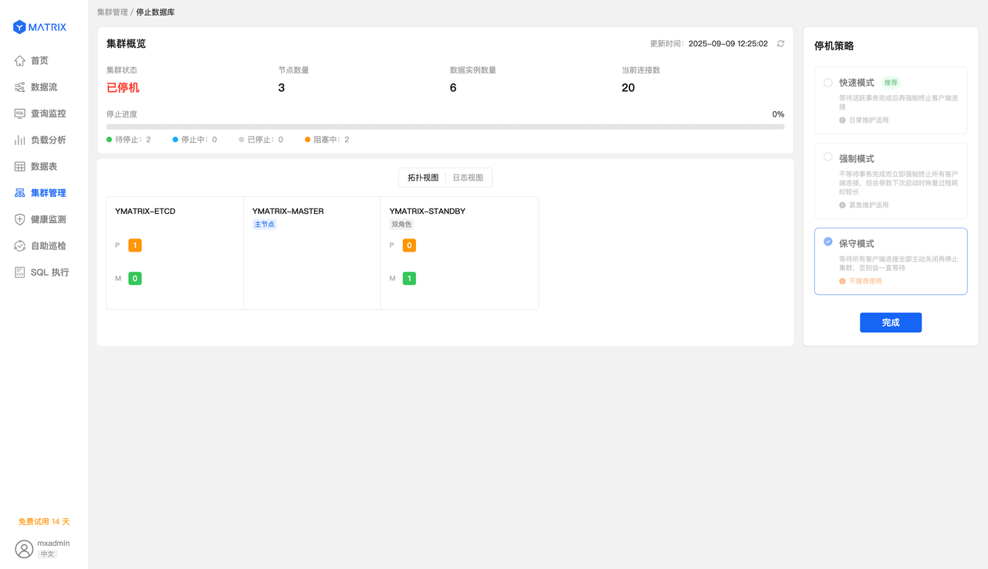This screenshot has height=569, width=988.
Task: Click the 主节点 tag on YMATRIX-MASTER
Action: tap(265, 224)
